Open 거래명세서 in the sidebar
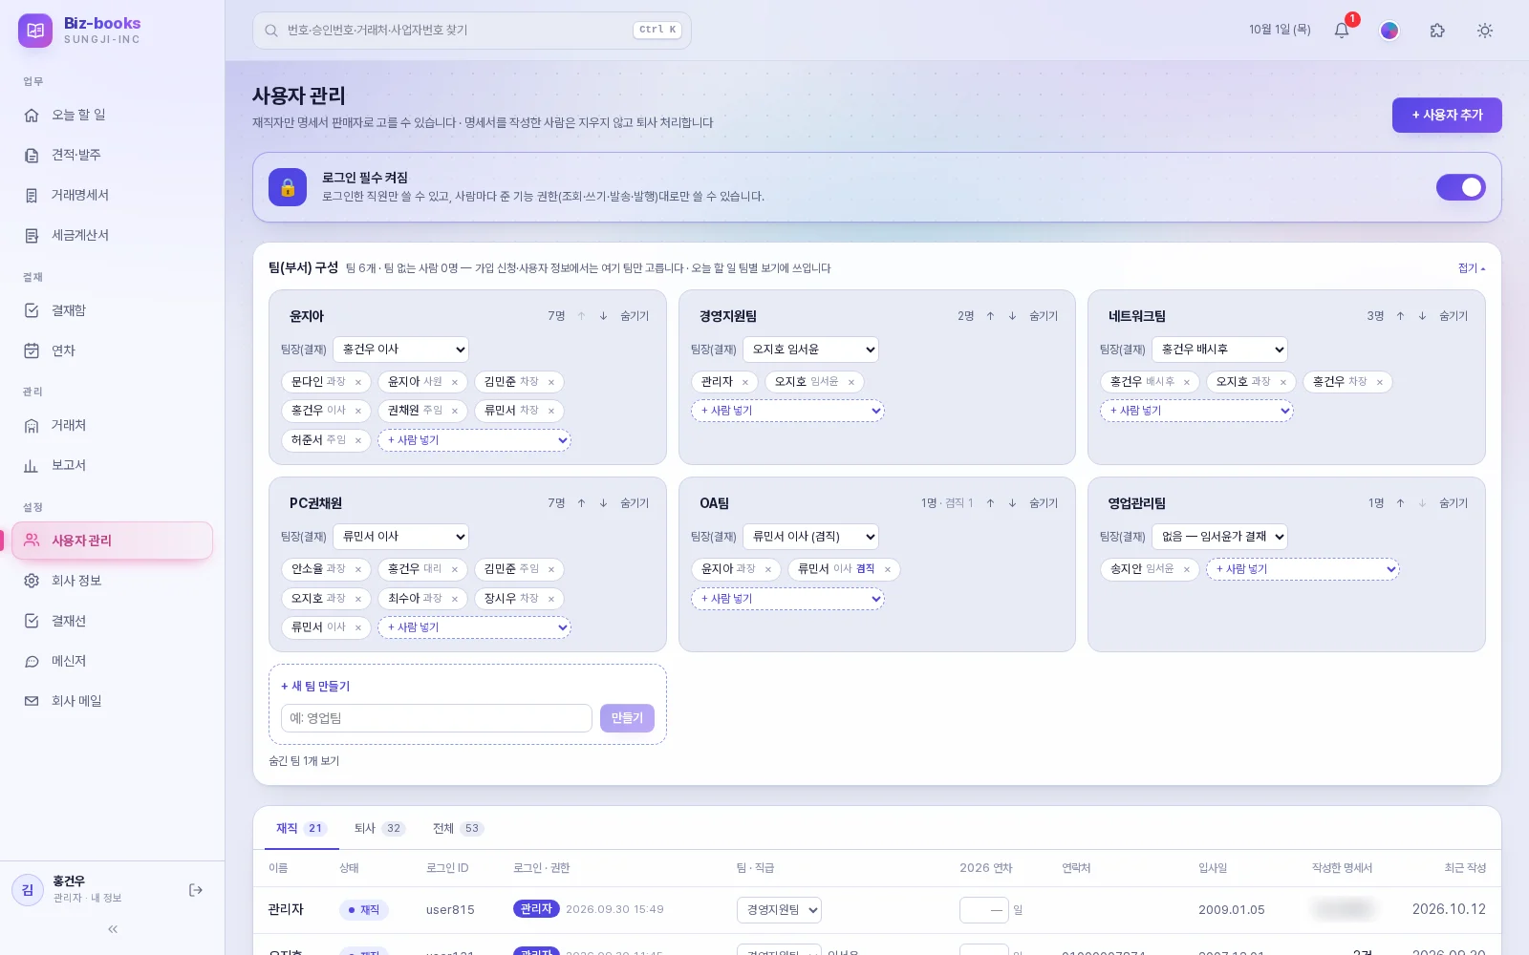 (113, 195)
